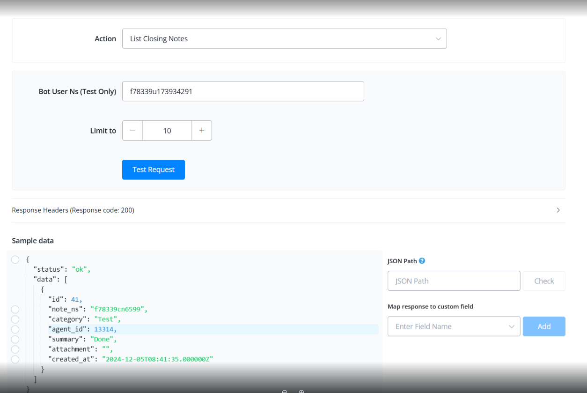Open the Action dropdown showing List Closing Notes
Image resolution: width=587 pixels, height=393 pixels.
[284, 39]
